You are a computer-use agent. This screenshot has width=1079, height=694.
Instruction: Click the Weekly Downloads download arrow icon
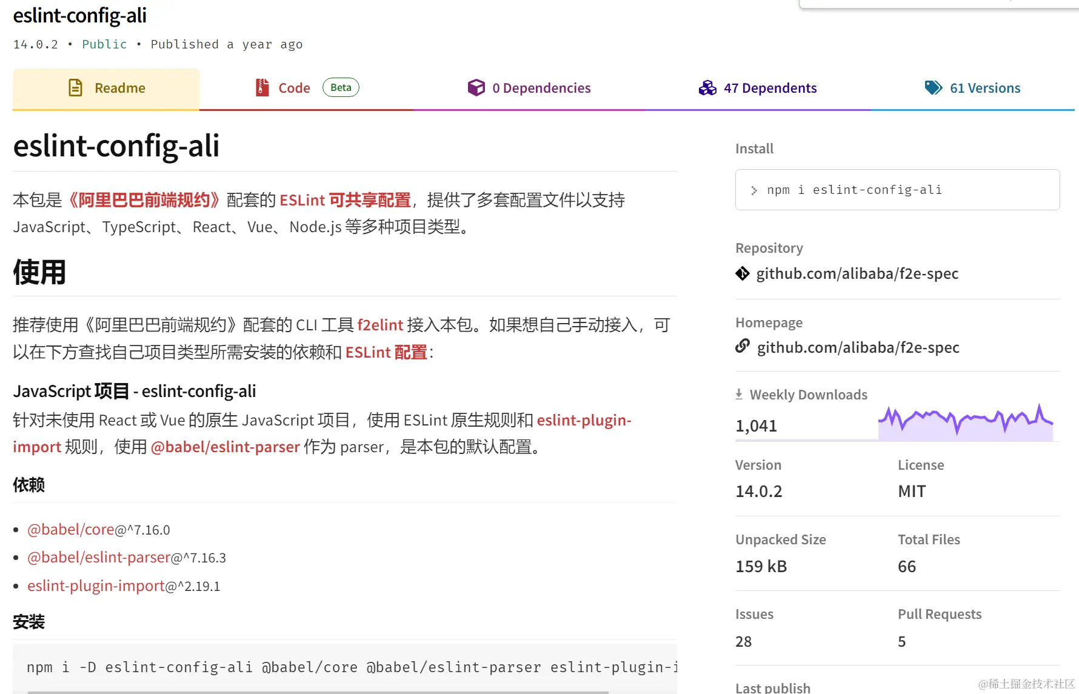tap(739, 395)
